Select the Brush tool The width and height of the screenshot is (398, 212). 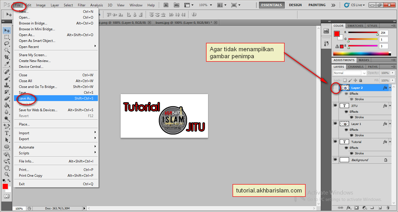point(7,78)
